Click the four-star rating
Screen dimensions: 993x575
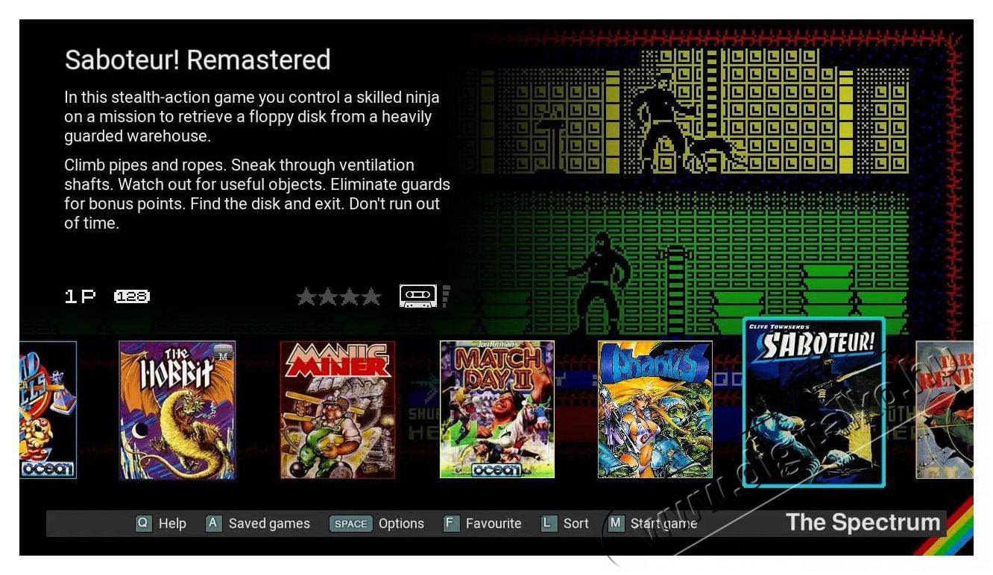339,297
